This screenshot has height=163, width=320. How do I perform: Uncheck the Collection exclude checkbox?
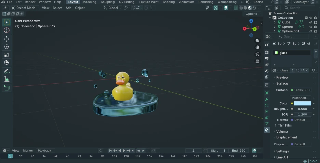306,18
